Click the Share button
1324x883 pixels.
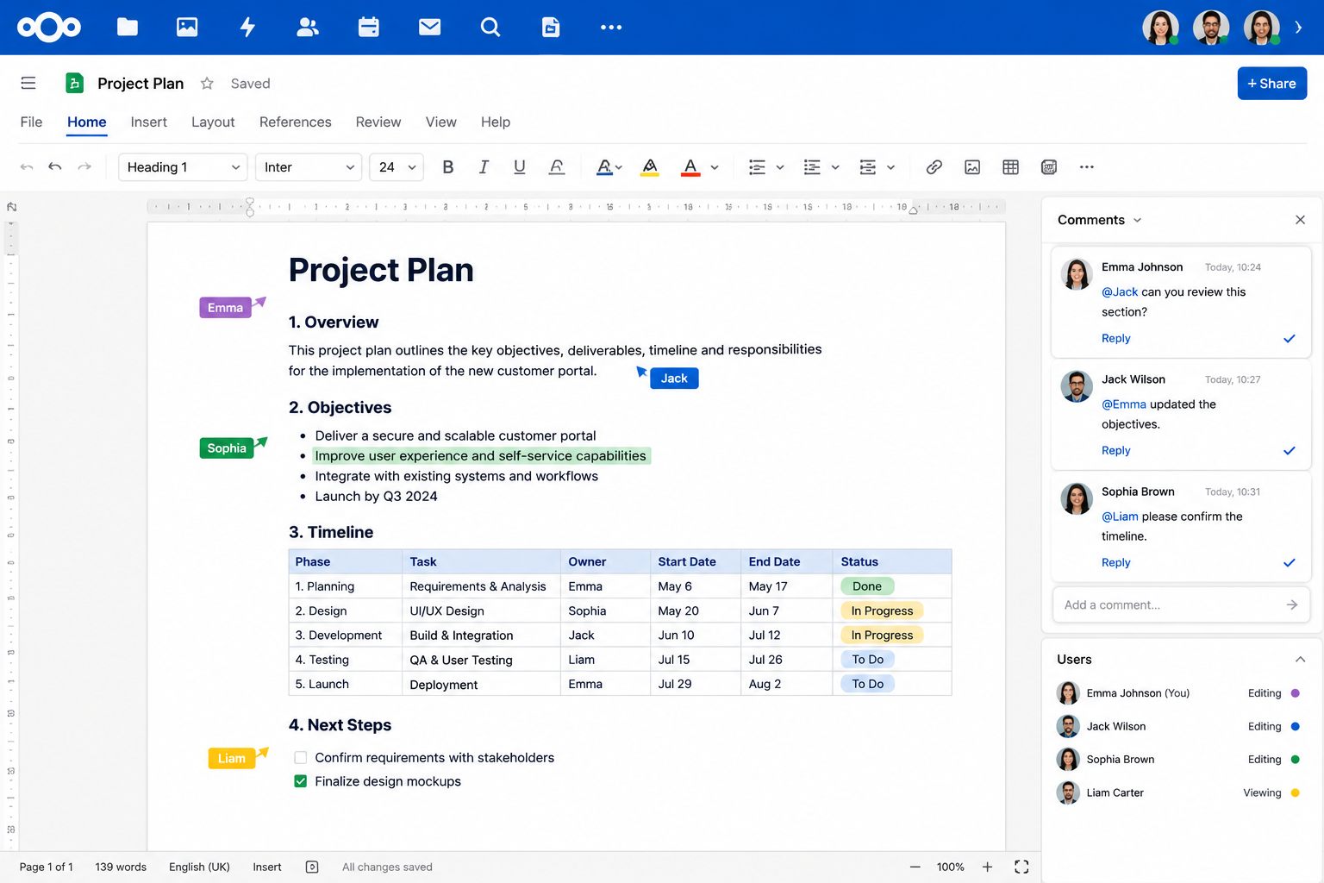pos(1272,84)
